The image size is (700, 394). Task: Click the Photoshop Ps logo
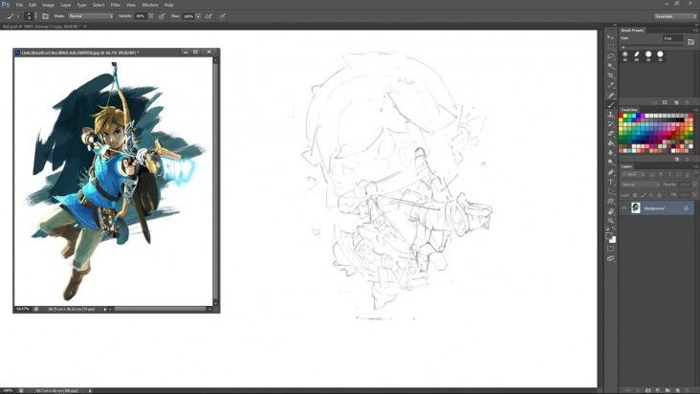(6, 5)
